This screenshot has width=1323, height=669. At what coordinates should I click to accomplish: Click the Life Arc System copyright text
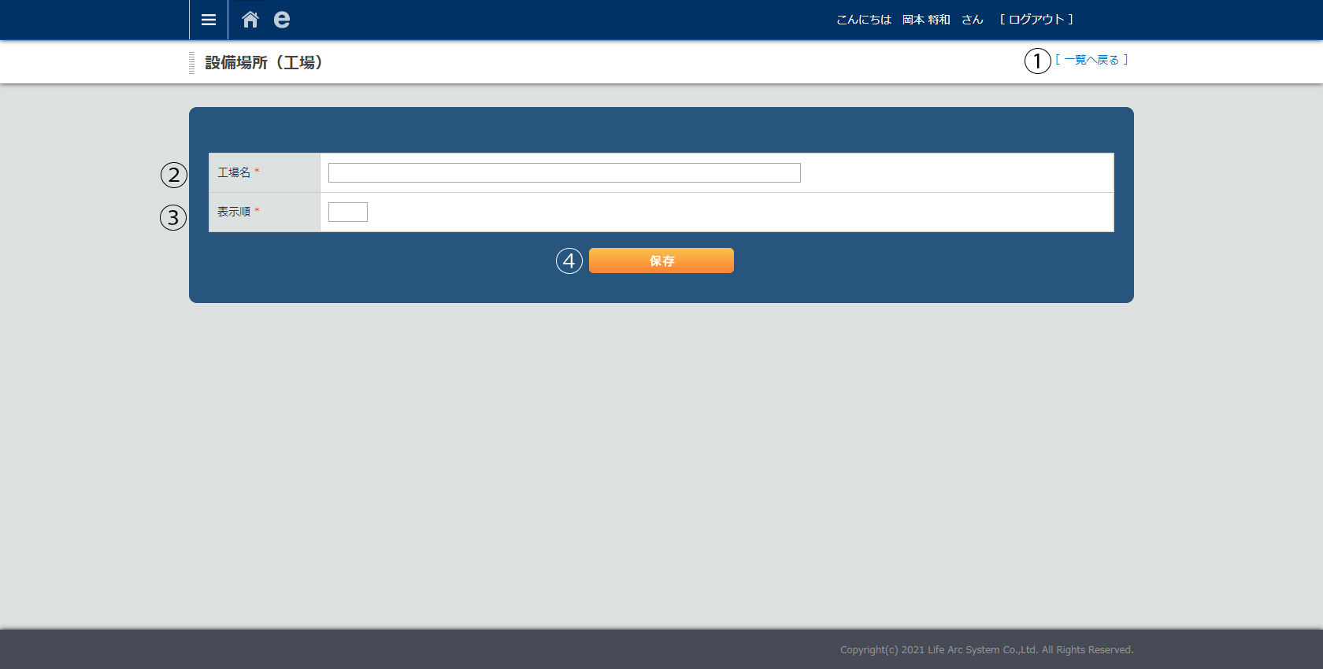pyautogui.click(x=986, y=650)
